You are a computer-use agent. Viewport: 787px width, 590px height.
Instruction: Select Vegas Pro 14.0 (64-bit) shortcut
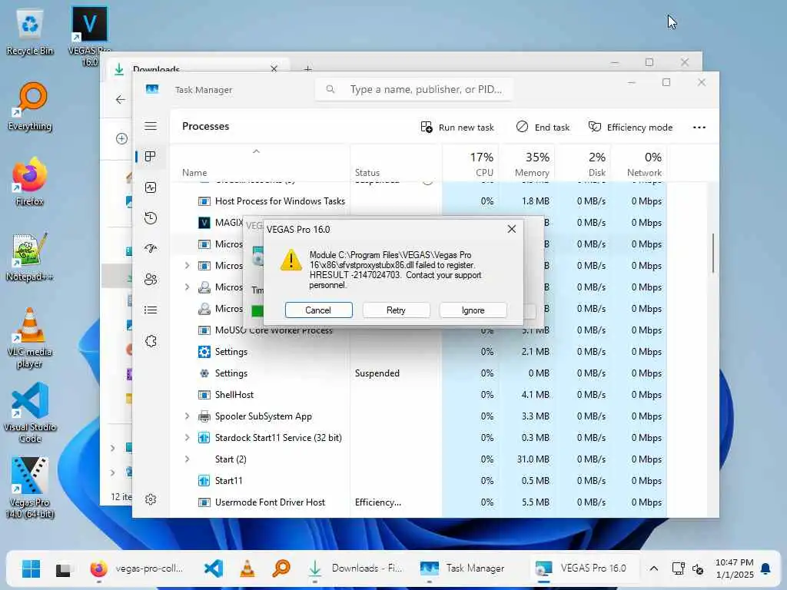(x=30, y=488)
